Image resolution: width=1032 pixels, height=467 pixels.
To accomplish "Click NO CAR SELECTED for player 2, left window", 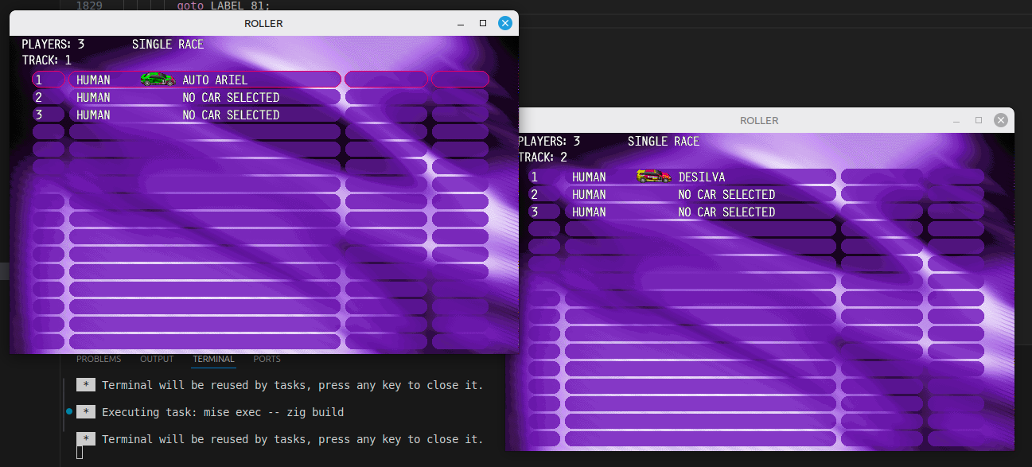I will (231, 97).
